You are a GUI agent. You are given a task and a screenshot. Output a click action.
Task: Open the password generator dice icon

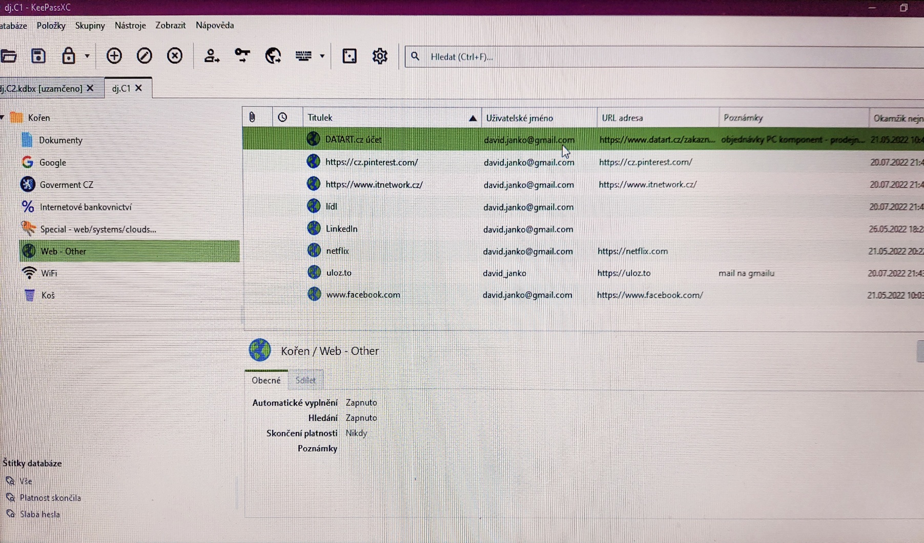[350, 56]
